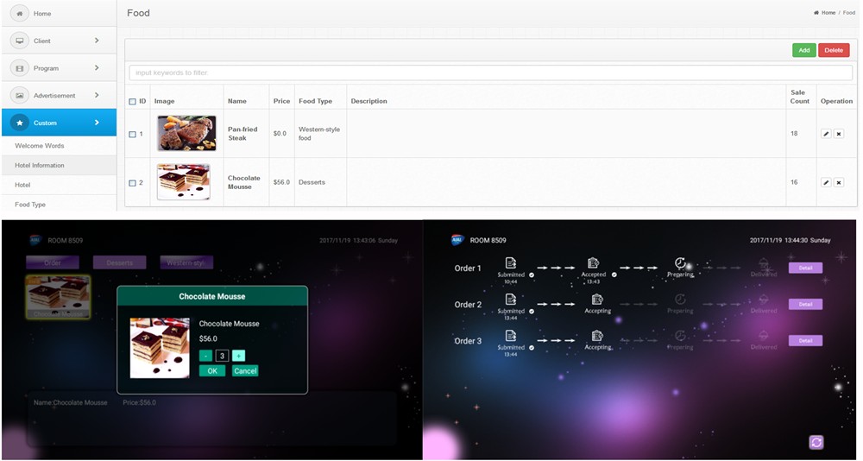The image size is (863, 461).
Task: Click the Client monitor icon
Action: click(x=20, y=41)
